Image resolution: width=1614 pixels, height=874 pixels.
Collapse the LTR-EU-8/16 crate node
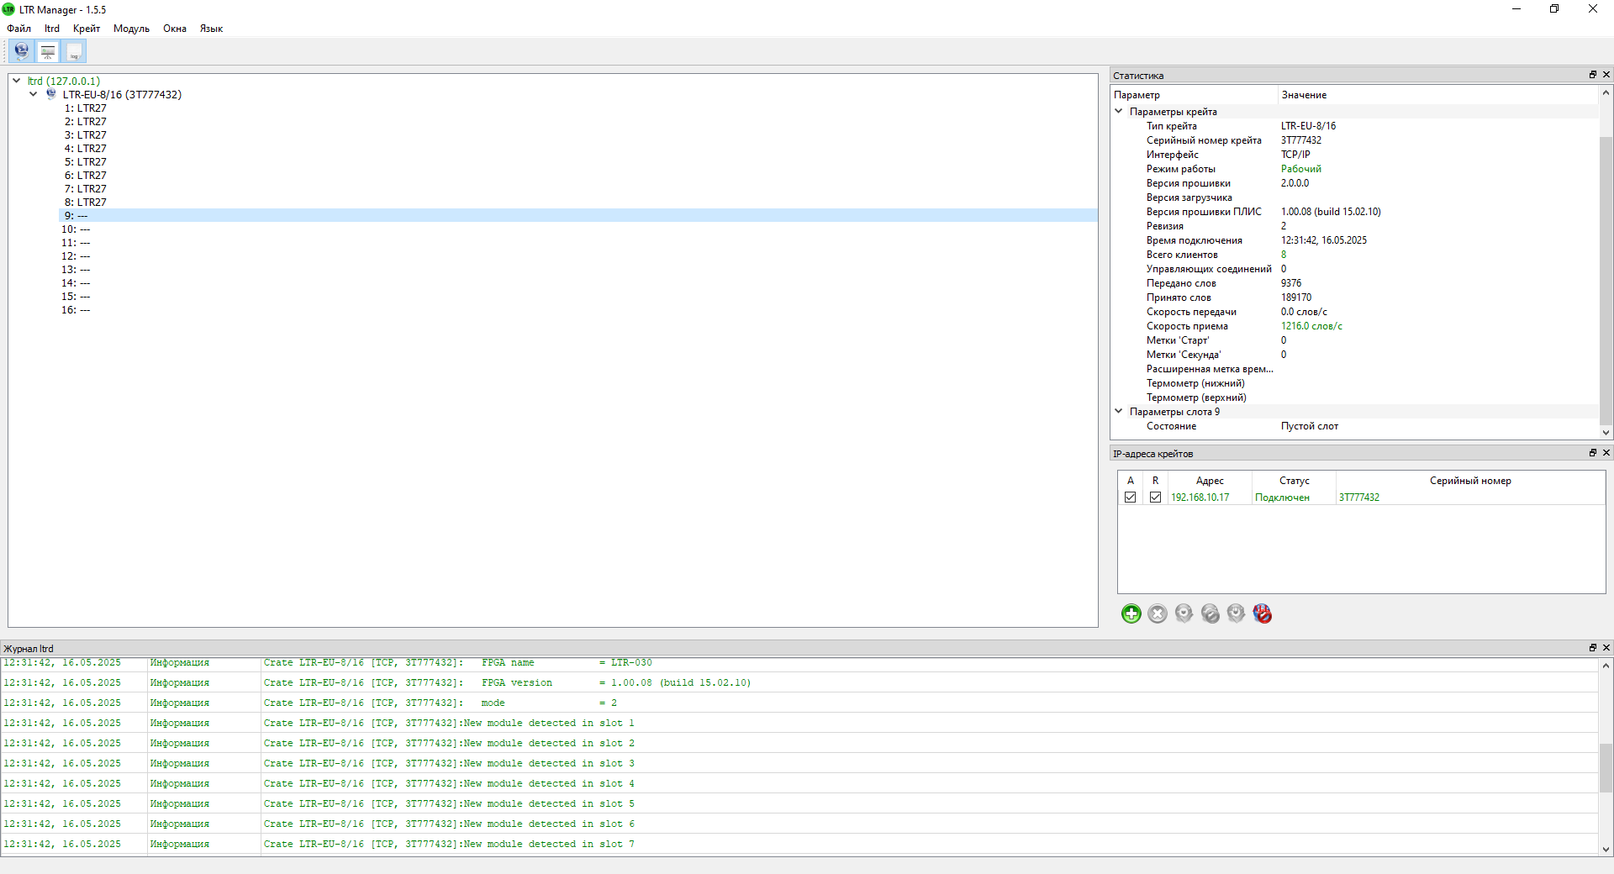pos(34,94)
